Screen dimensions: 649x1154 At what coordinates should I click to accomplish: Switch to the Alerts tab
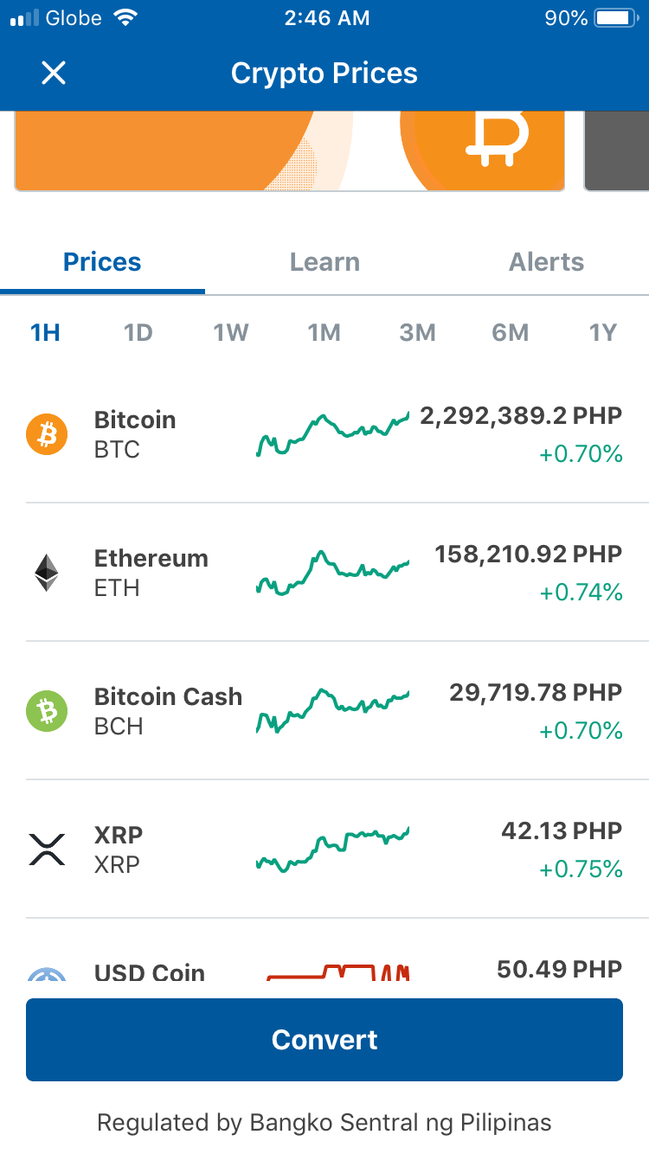546,262
